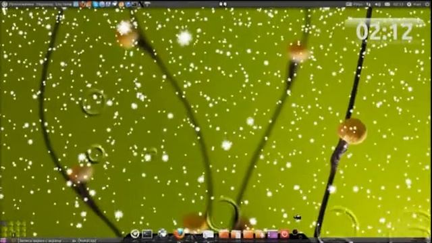Click the red power icon in dock

click(x=285, y=234)
